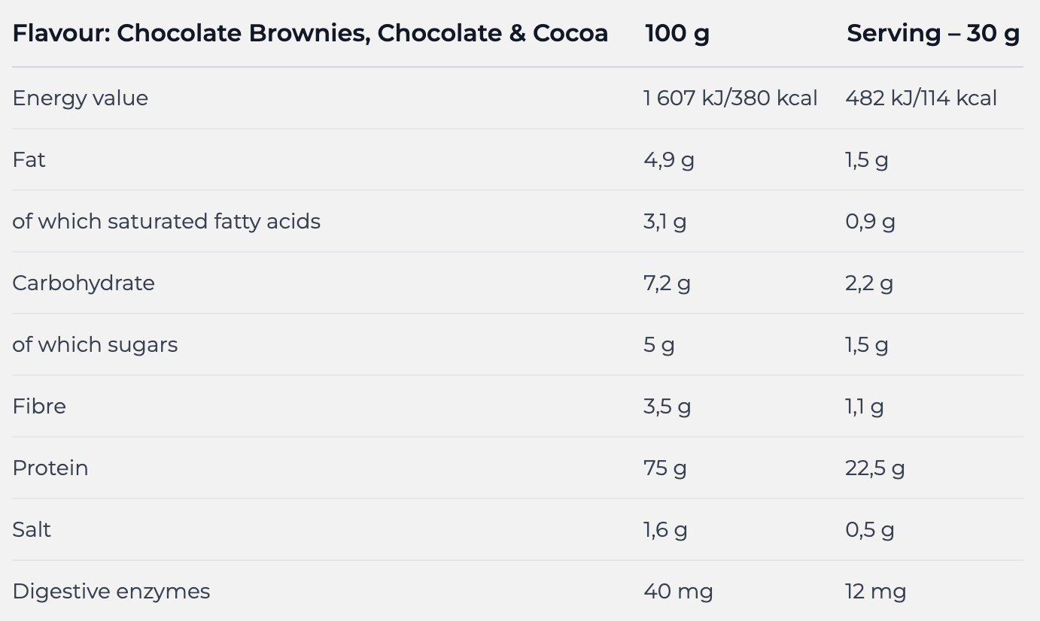Click the '100 g' column header
This screenshot has height=621, width=1040.
point(677,33)
